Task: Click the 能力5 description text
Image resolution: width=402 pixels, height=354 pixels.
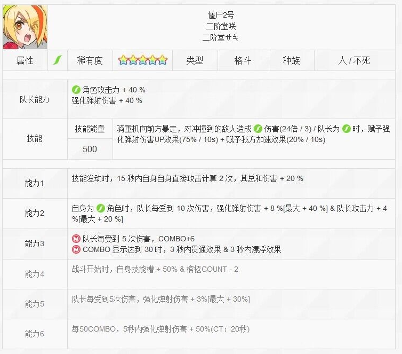Action: click(161, 299)
